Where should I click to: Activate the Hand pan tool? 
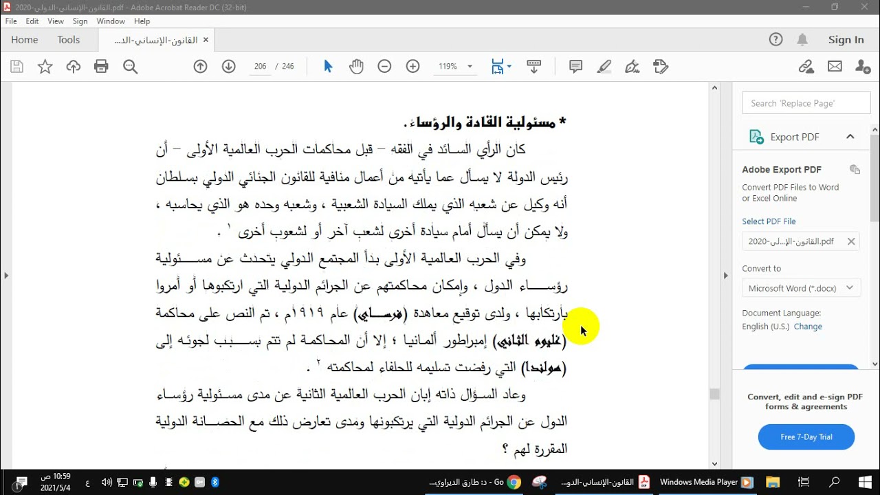pyautogui.click(x=356, y=67)
